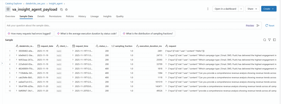
Task: Click execution duration value 25593
Action: click(x=159, y=60)
